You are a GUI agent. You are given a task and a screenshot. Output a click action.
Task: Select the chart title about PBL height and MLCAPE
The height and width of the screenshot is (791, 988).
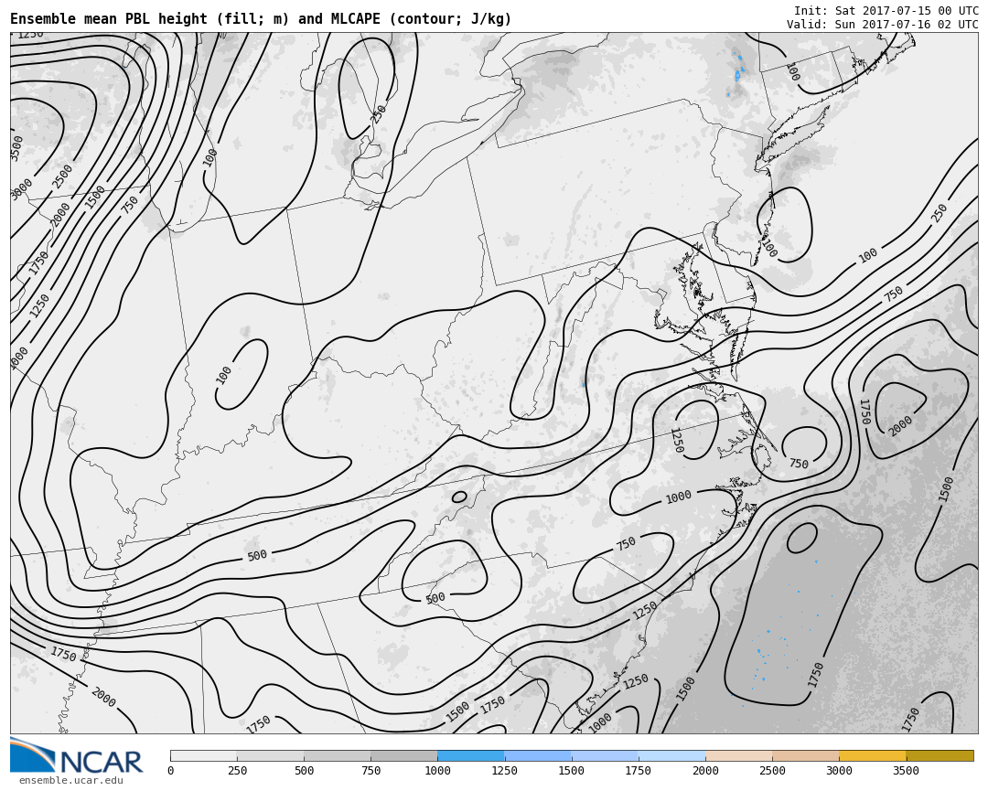pos(261,19)
